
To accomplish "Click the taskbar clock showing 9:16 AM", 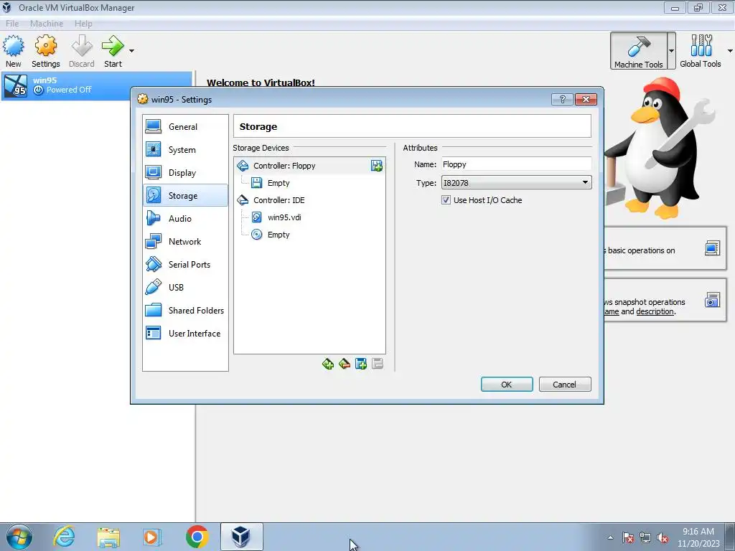I will click(x=698, y=537).
